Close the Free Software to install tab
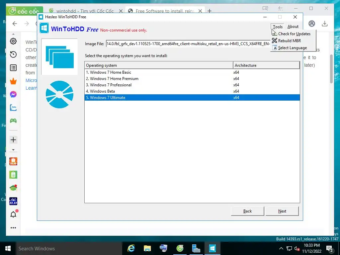The image size is (340, 255). pyautogui.click(x=200, y=11)
